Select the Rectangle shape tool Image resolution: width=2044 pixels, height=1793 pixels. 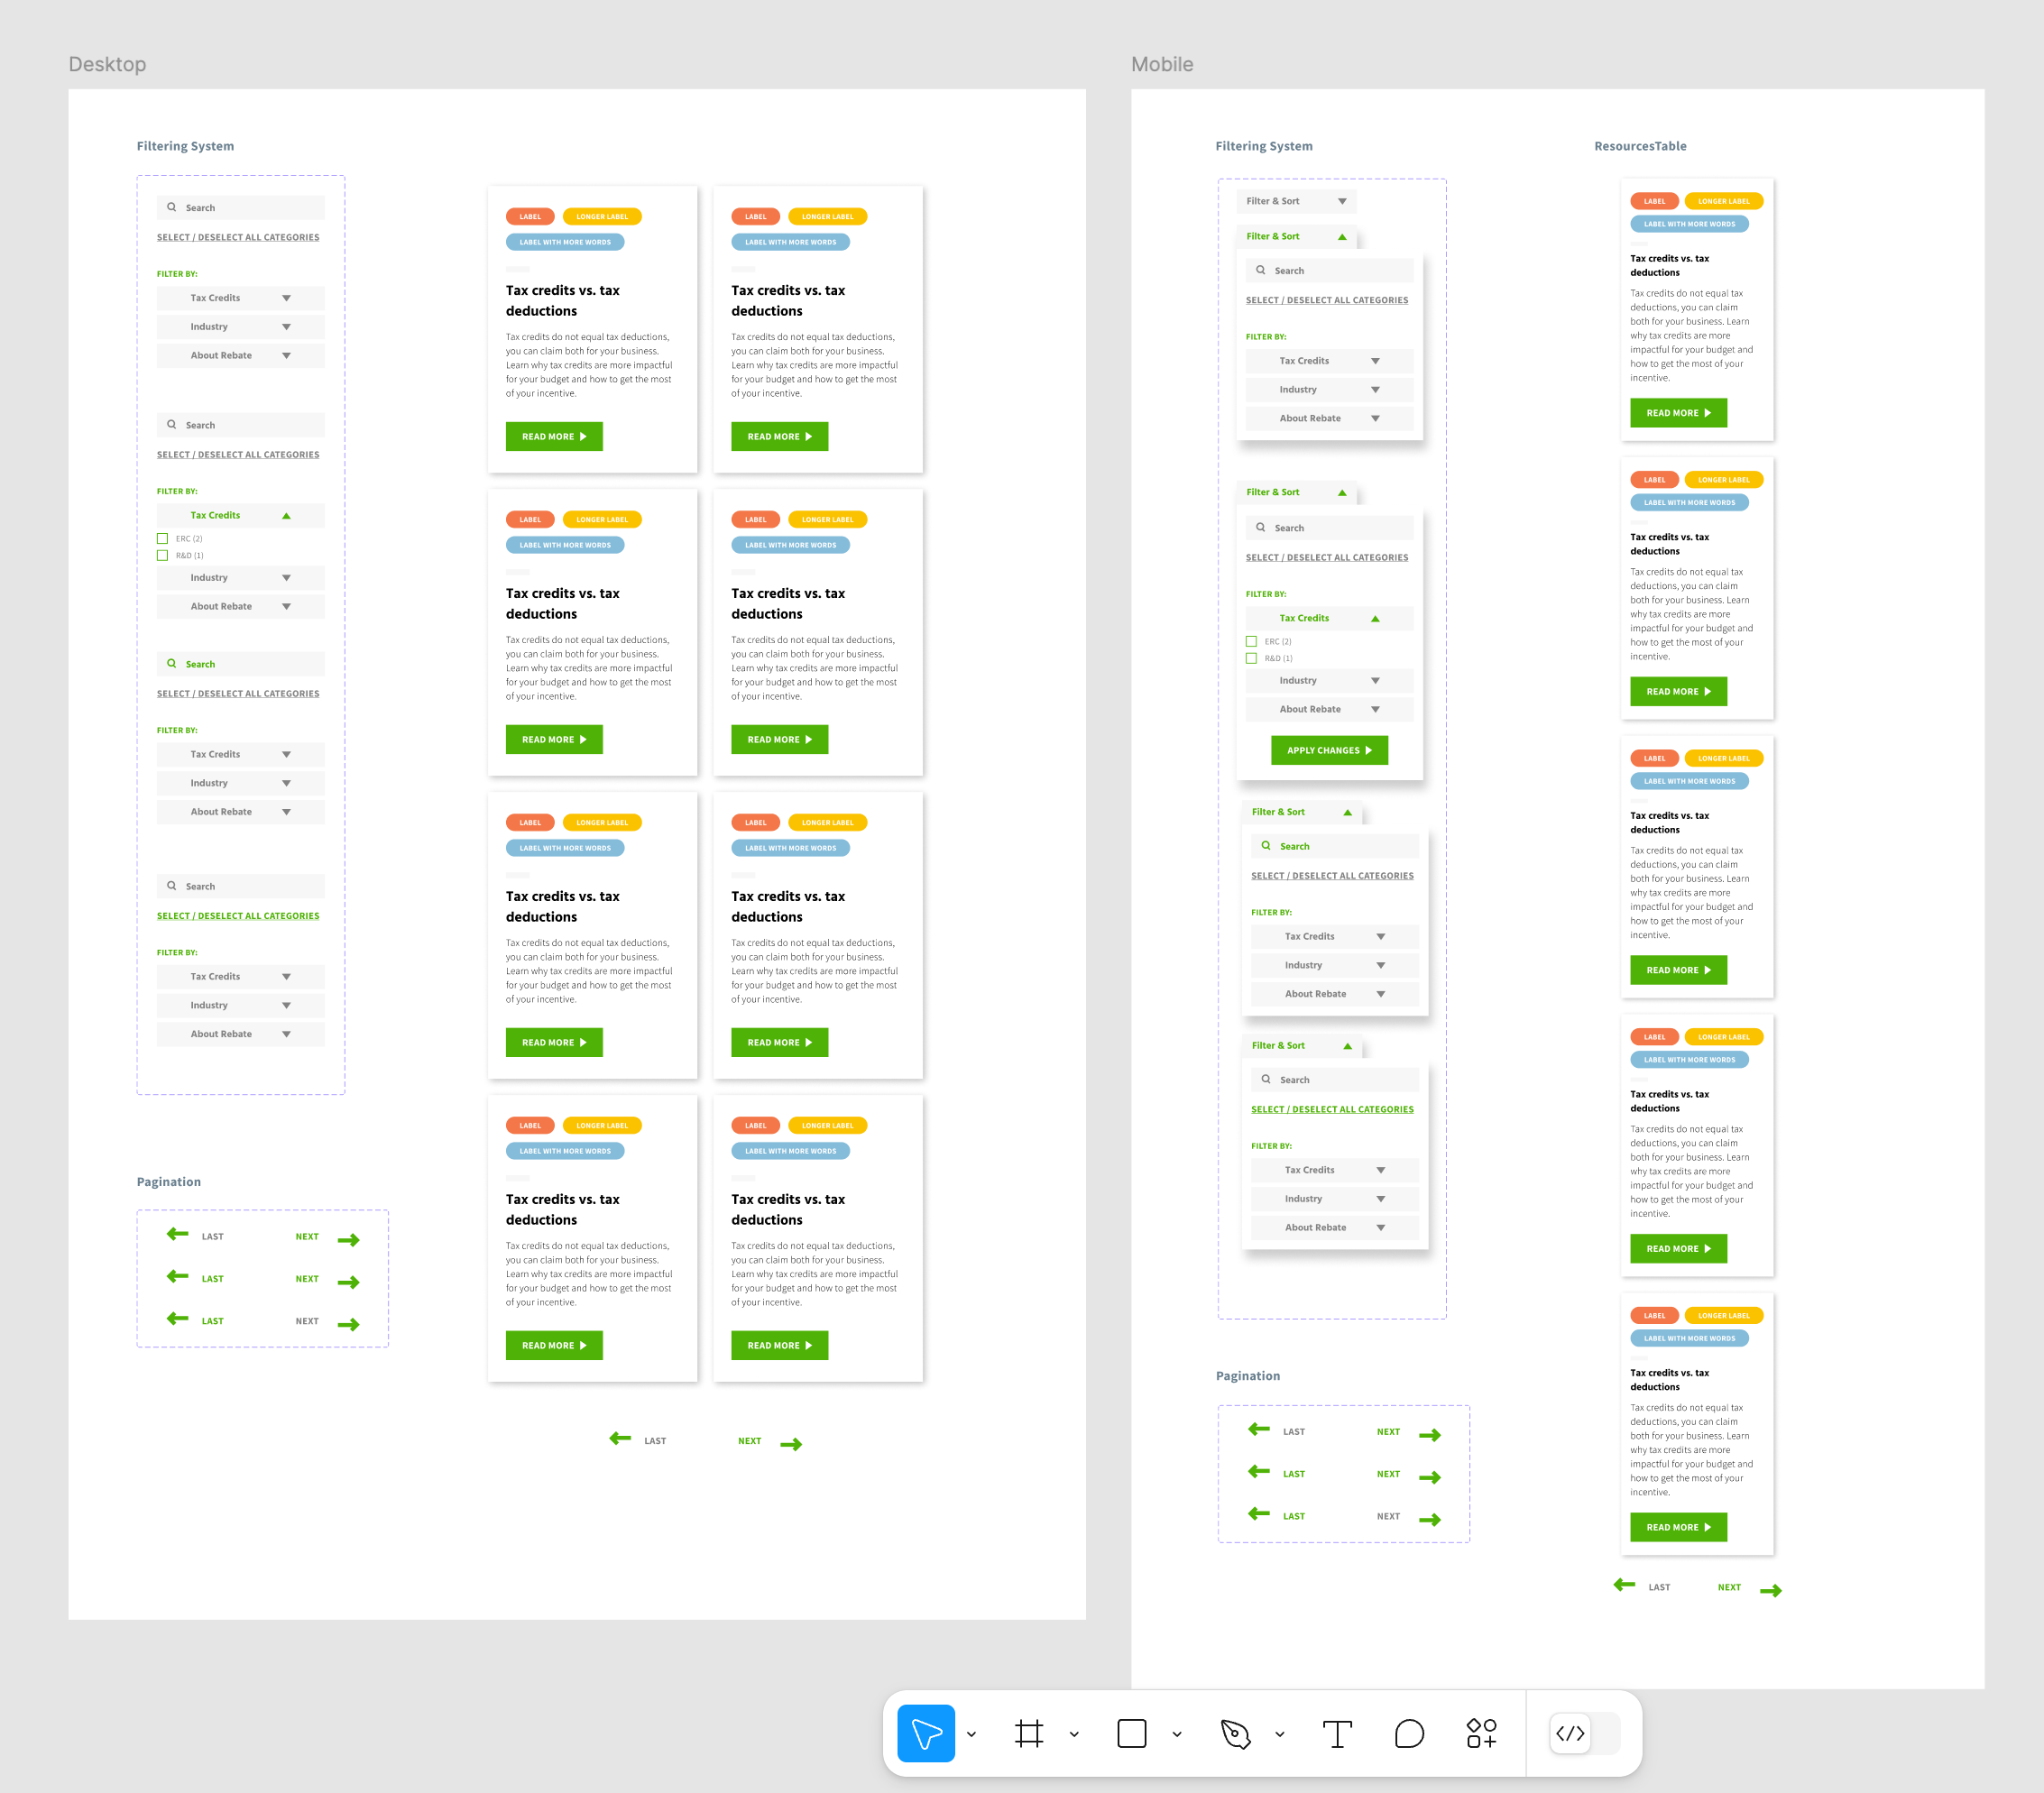[x=1131, y=1733]
